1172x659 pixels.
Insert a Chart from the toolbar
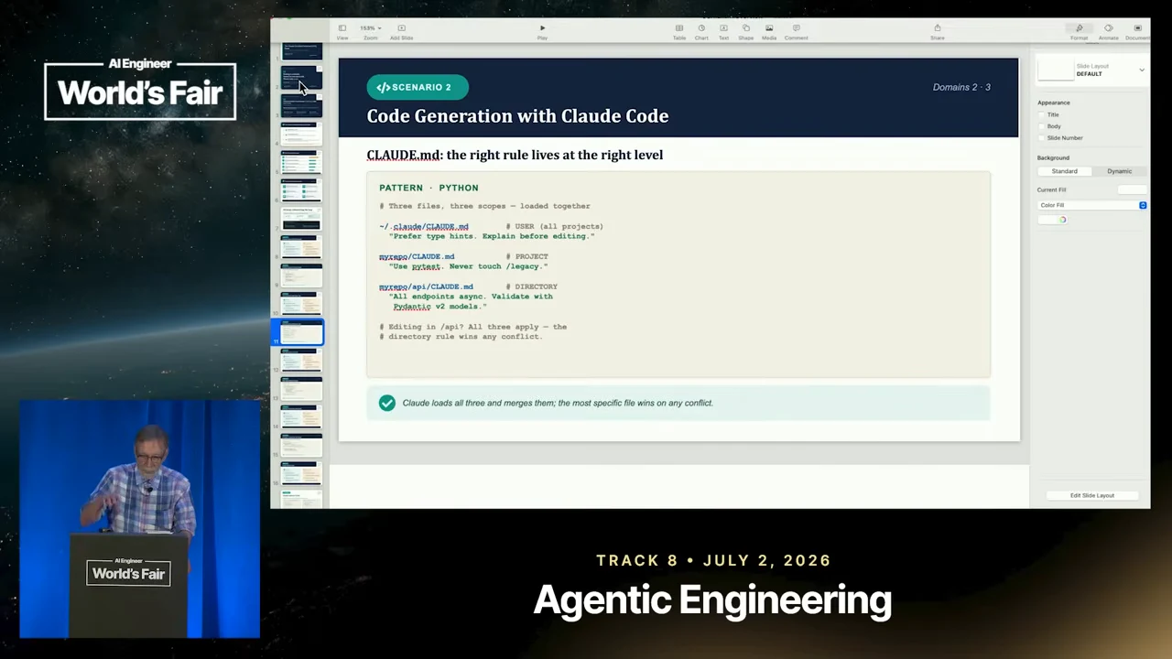[x=701, y=32]
